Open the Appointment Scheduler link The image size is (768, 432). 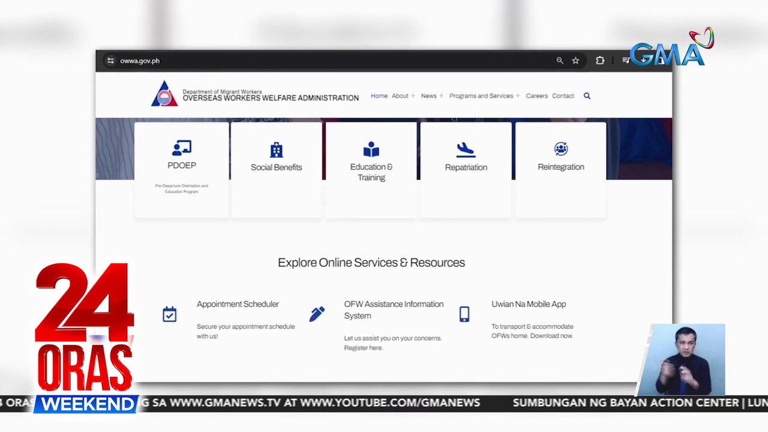pyautogui.click(x=238, y=304)
